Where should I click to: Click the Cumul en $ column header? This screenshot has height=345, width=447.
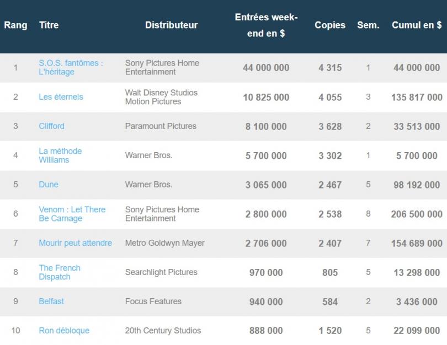tap(417, 25)
